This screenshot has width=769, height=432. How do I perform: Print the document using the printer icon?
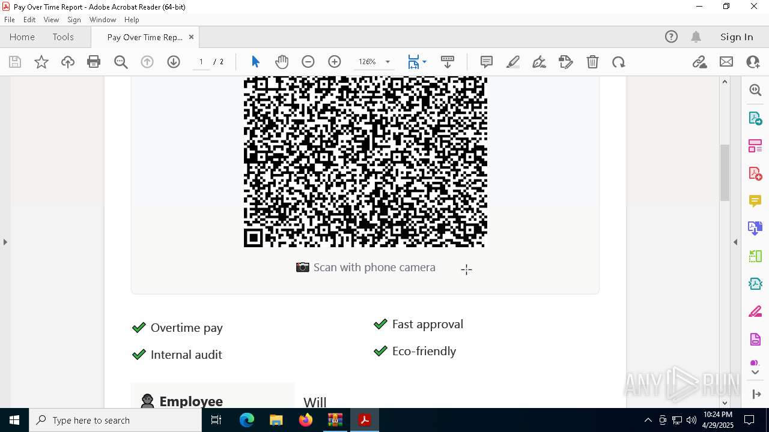94,62
